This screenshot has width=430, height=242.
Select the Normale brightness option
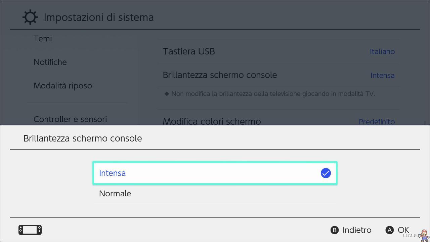tap(215, 194)
